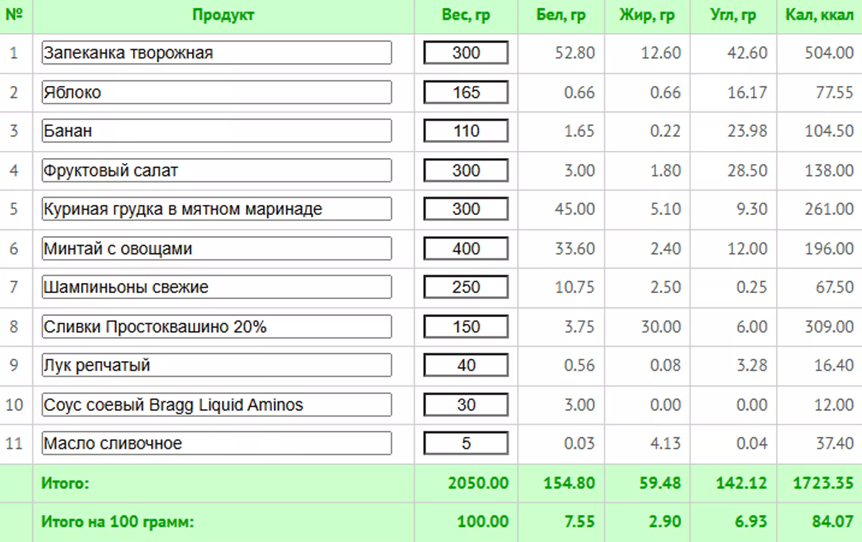Select the Масло сливочное product field
This screenshot has width=862, height=542.
pos(216,443)
